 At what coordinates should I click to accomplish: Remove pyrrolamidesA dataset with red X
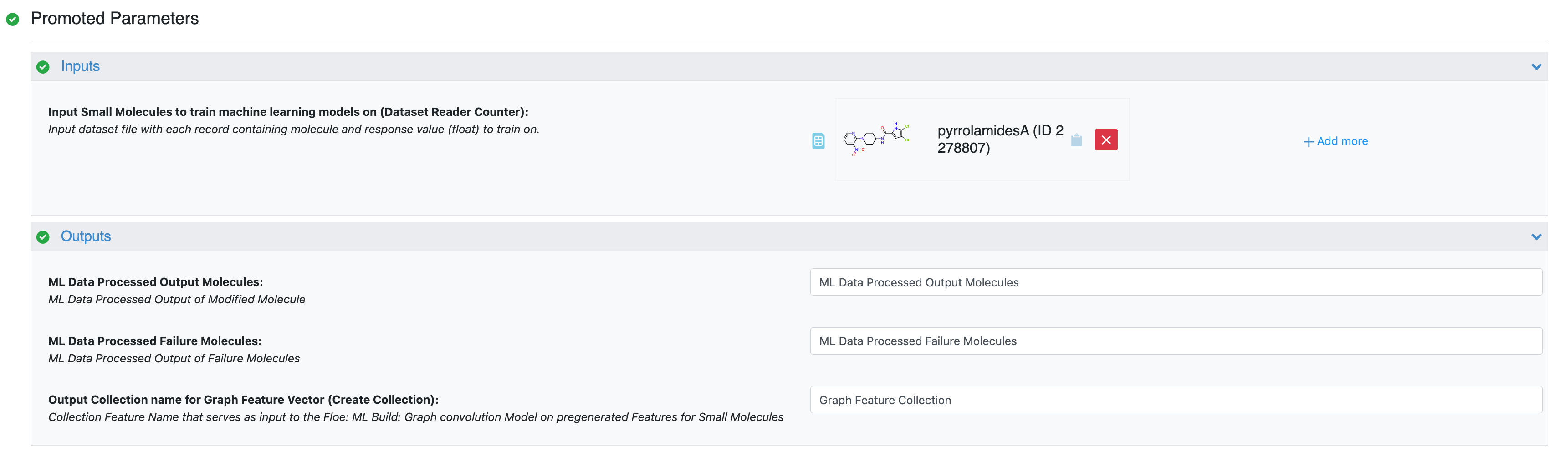tap(1106, 140)
